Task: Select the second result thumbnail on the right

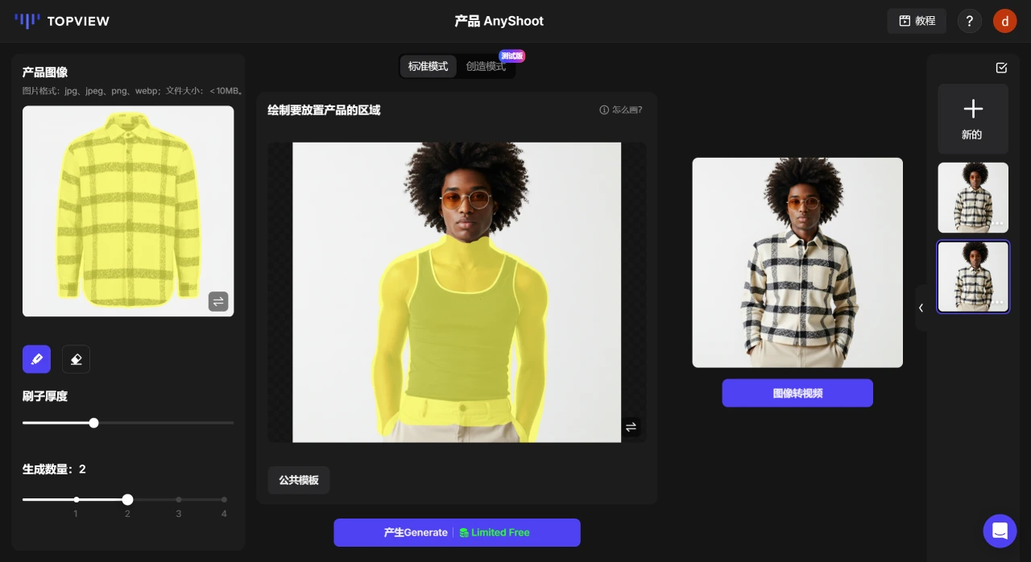Action: (x=973, y=276)
